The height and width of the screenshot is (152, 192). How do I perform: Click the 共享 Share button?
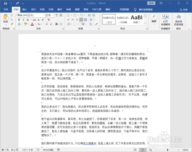(x=184, y=10)
